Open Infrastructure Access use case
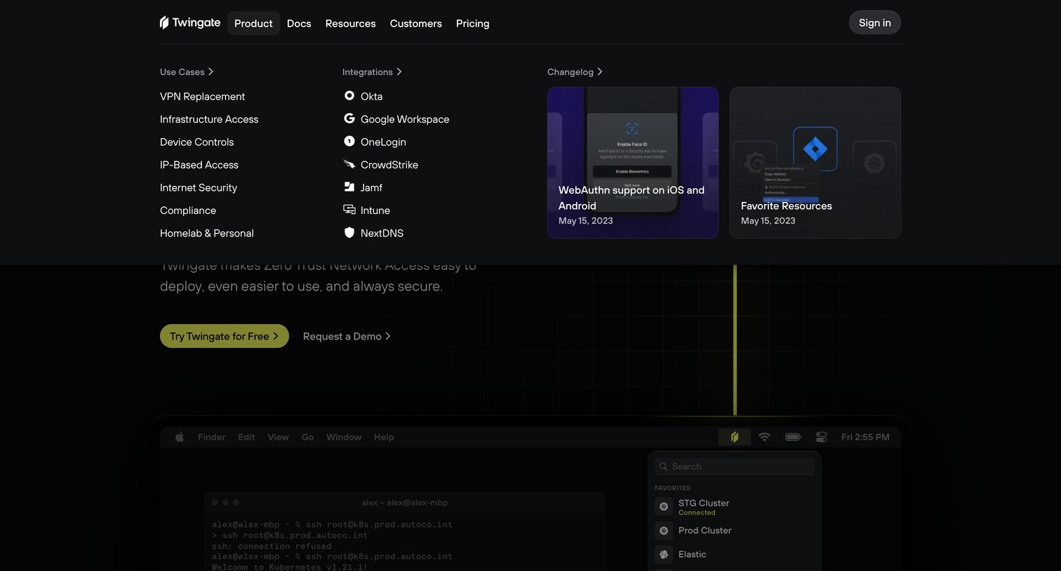The width and height of the screenshot is (1061, 571). (209, 119)
